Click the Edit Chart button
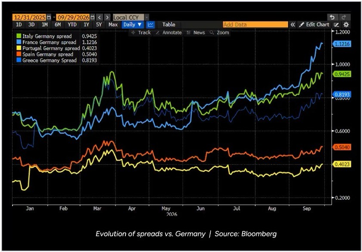 (x=314, y=25)
